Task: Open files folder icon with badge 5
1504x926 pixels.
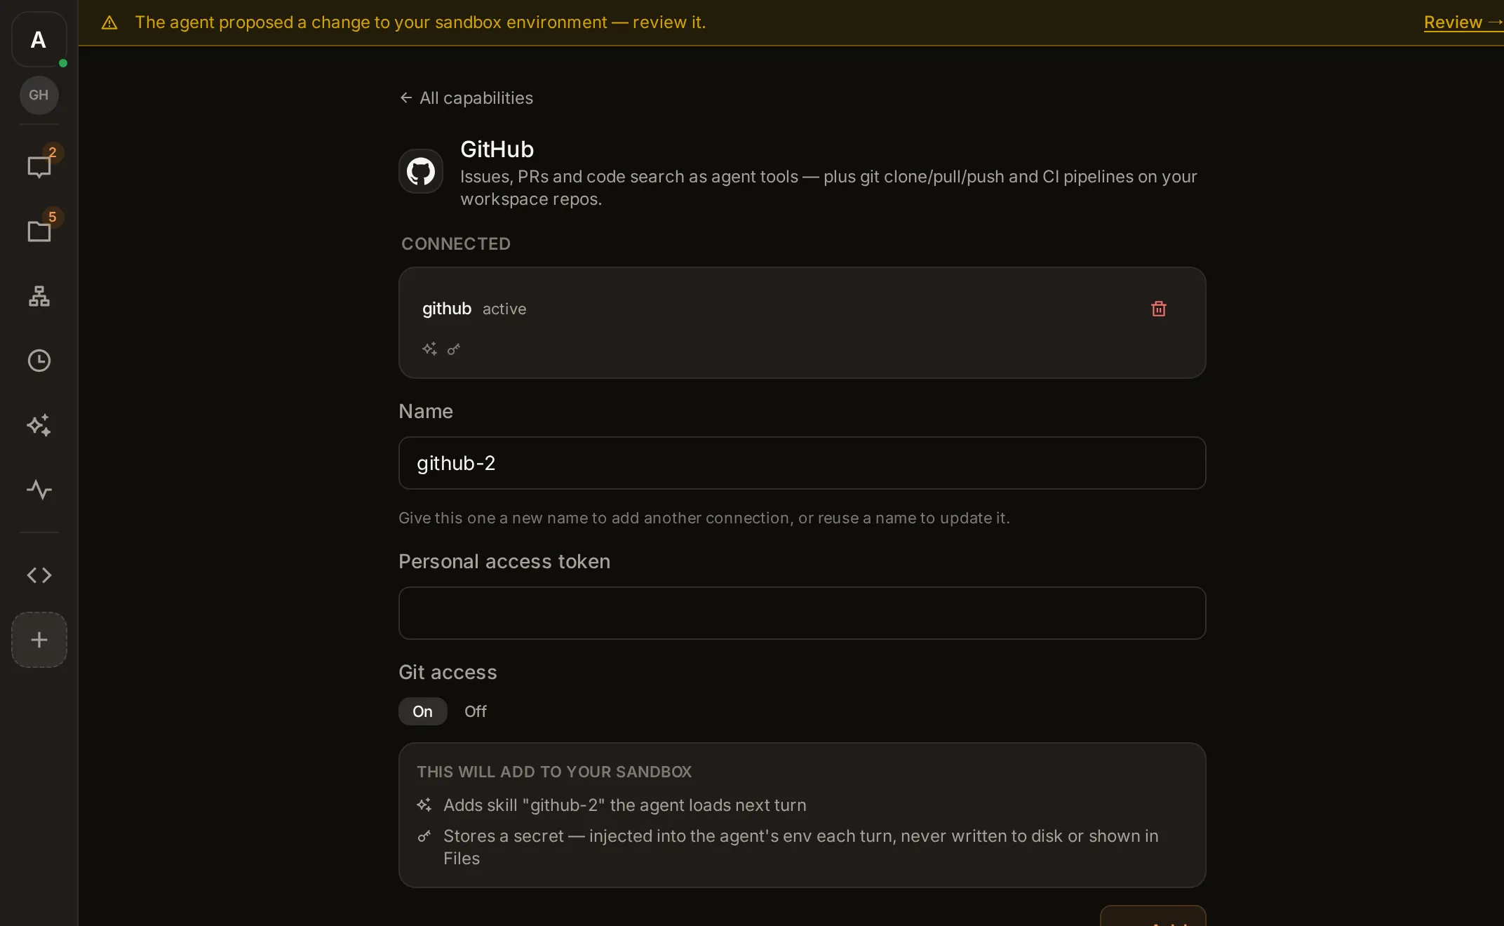Action: pyautogui.click(x=39, y=231)
